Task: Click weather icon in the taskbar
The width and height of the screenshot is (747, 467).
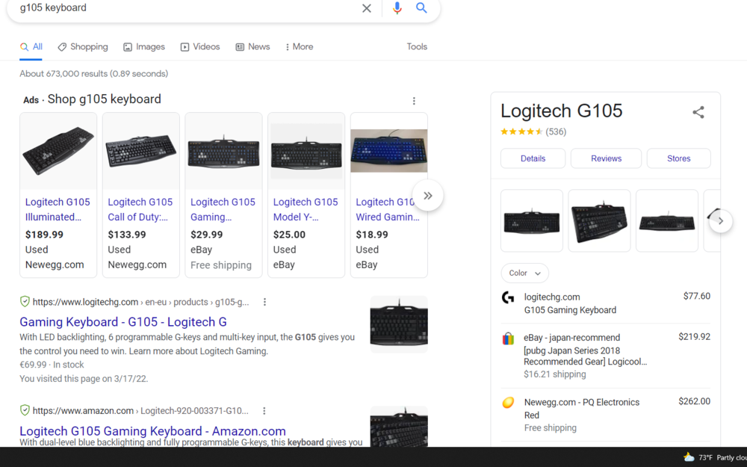Action: tap(689, 457)
